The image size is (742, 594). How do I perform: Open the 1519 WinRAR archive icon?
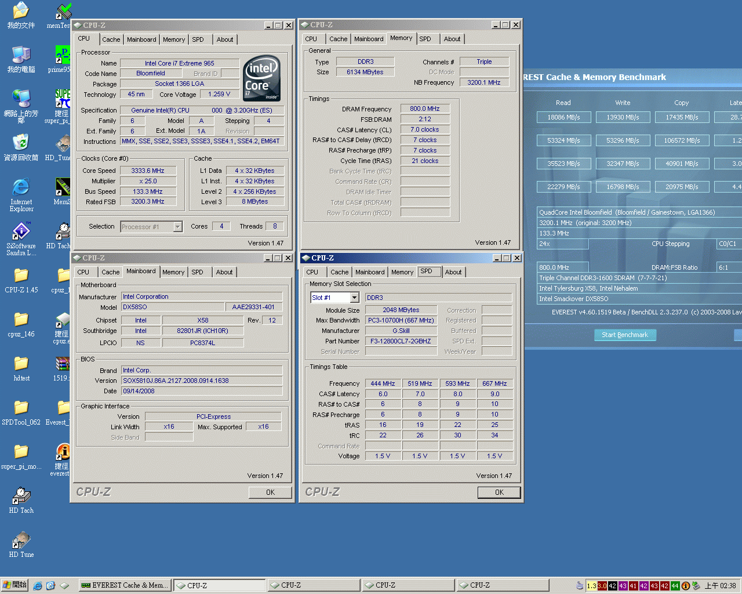[x=62, y=368]
